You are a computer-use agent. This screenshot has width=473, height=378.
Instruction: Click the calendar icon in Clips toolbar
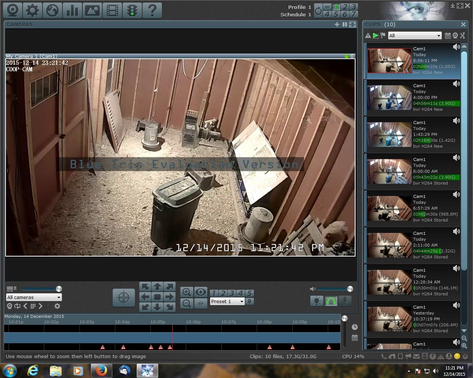point(448,36)
